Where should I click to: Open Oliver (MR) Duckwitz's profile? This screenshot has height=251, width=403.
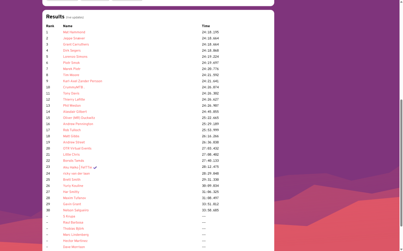[79, 118]
